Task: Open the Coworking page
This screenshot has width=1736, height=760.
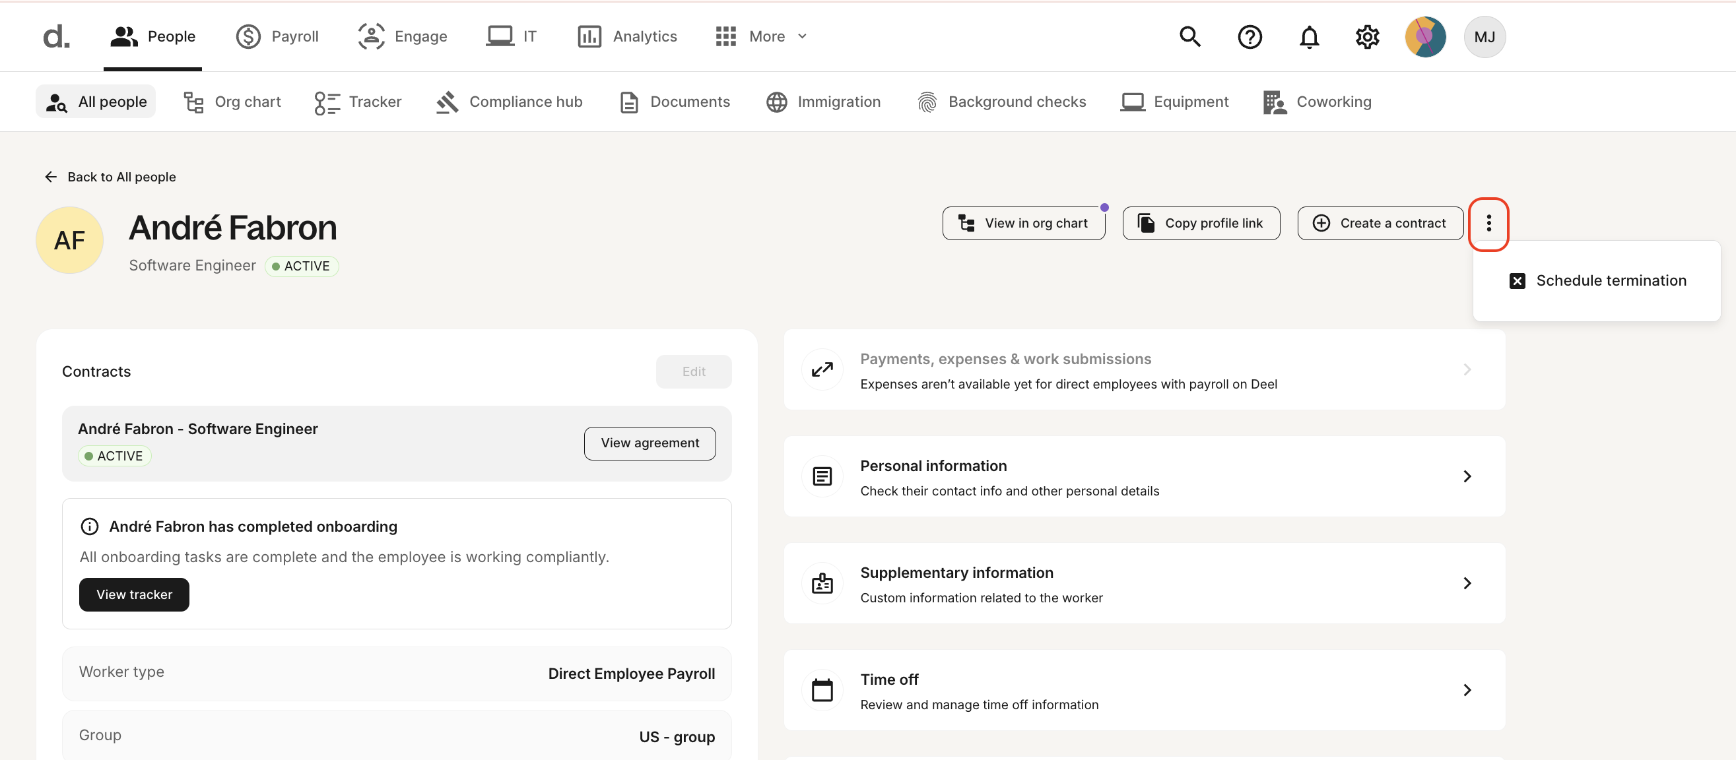Action: click(x=1317, y=102)
